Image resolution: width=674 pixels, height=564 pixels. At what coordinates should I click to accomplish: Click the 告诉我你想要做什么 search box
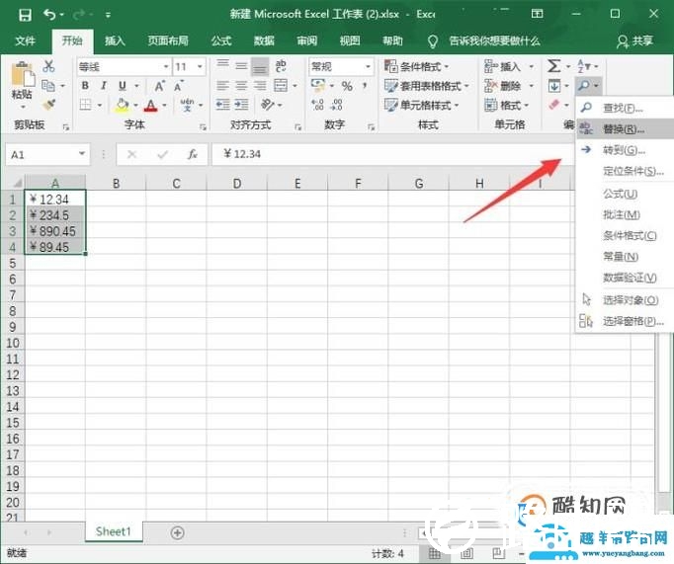tap(494, 41)
